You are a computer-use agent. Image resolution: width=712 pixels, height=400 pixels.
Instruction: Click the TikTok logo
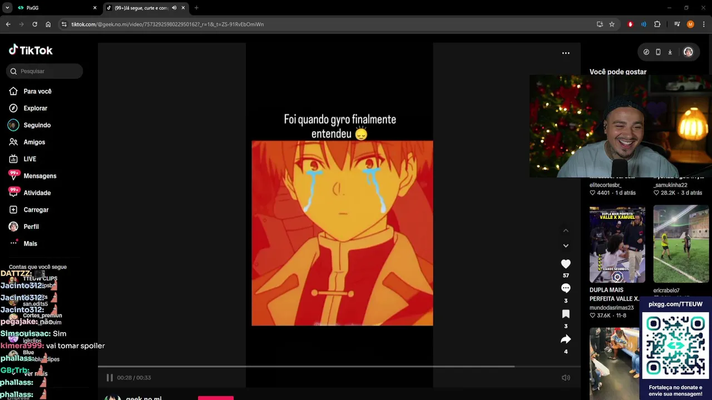[x=31, y=50]
